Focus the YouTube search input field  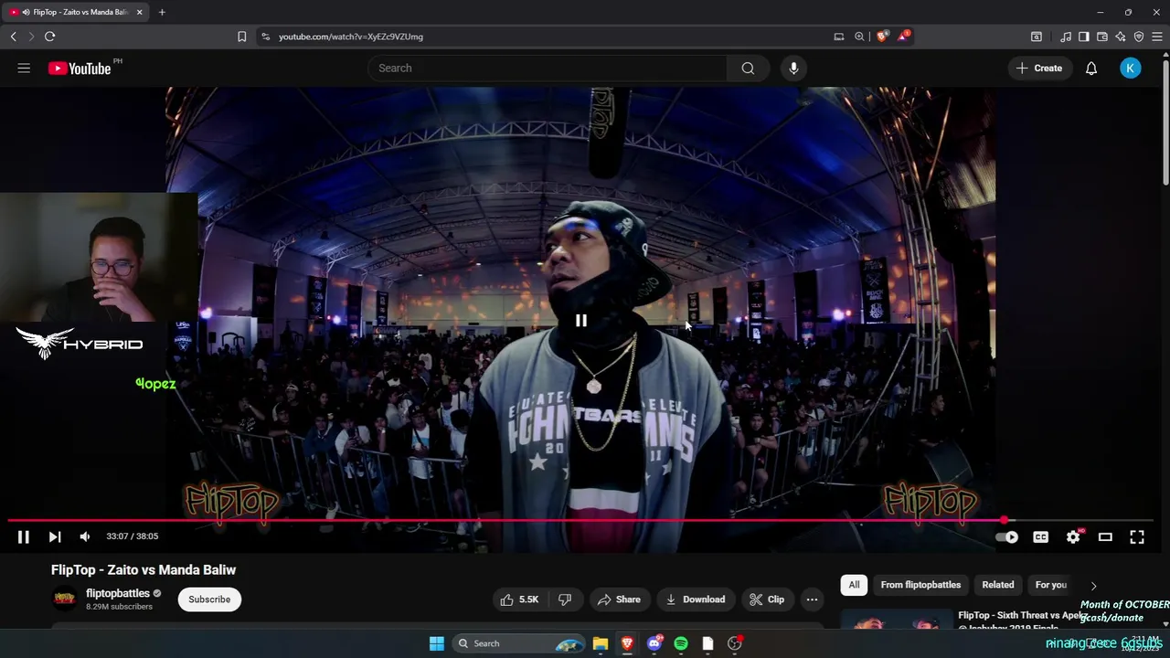[548, 68]
